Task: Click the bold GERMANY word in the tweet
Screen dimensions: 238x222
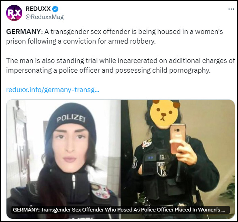Action: pyautogui.click(x=23, y=31)
